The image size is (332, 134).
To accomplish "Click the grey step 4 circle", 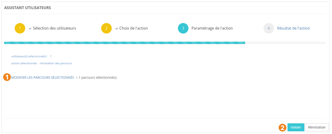I will [269, 28].
